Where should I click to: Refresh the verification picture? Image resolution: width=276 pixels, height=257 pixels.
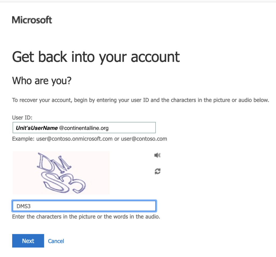tap(157, 171)
